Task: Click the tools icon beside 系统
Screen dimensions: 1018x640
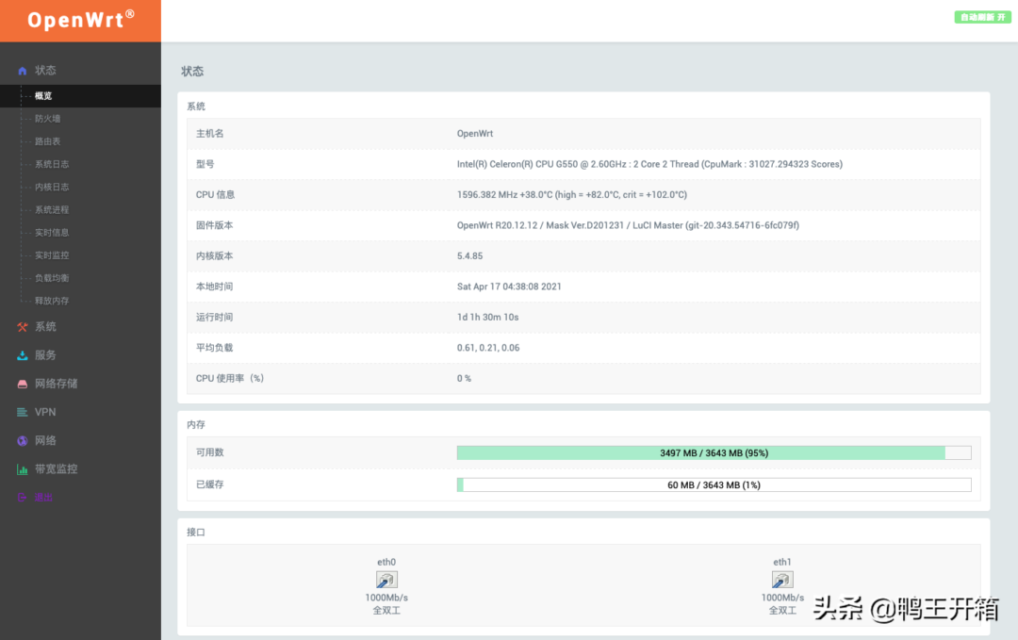Action: click(22, 327)
